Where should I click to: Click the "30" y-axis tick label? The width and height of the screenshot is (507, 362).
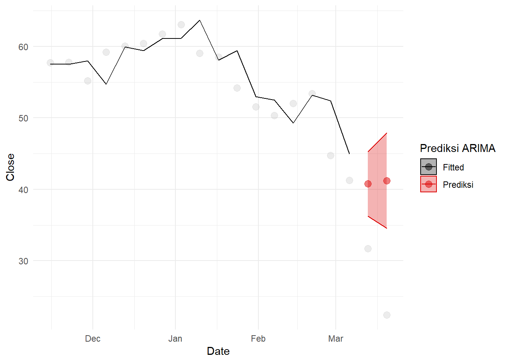coord(23,261)
